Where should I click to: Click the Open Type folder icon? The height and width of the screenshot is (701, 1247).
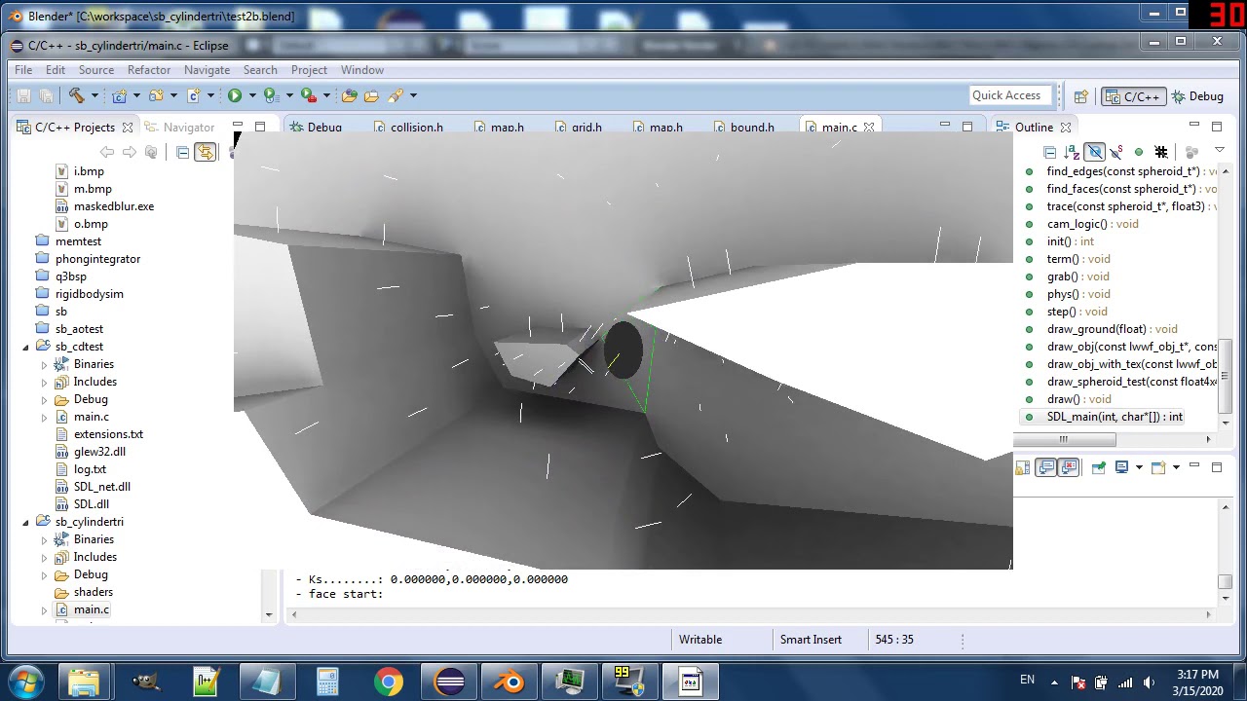371,95
